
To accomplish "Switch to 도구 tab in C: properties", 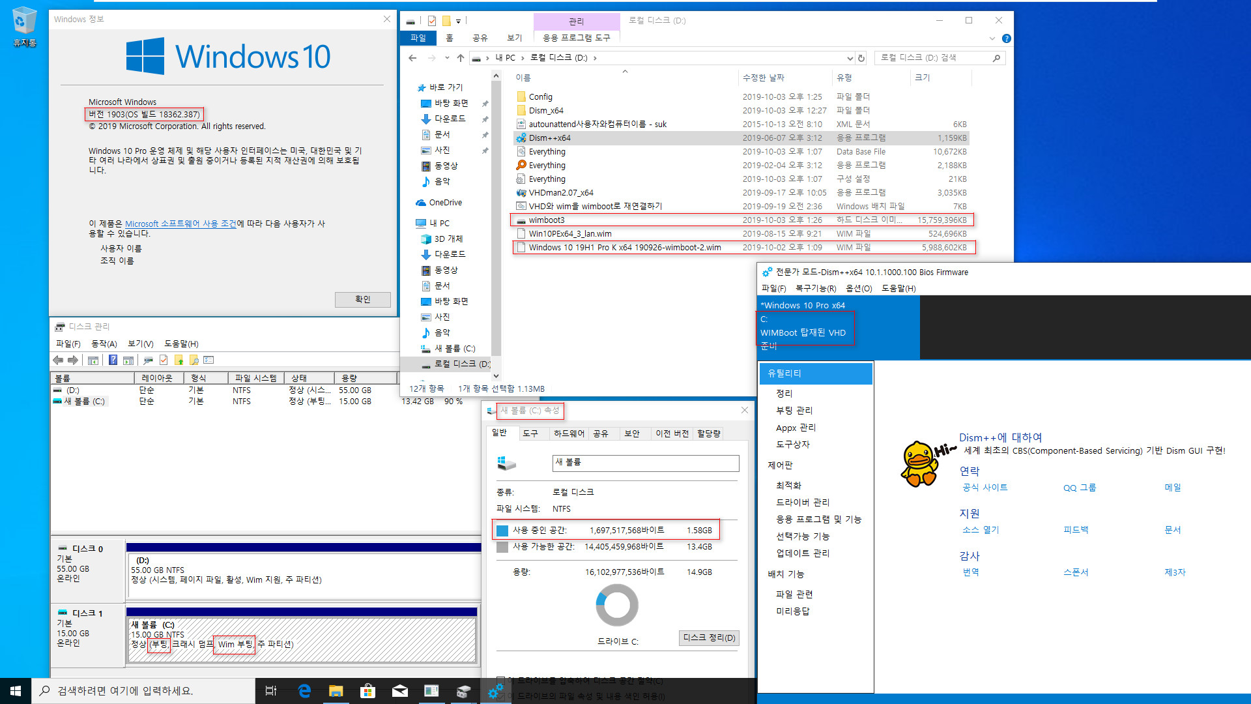I will 530,433.
